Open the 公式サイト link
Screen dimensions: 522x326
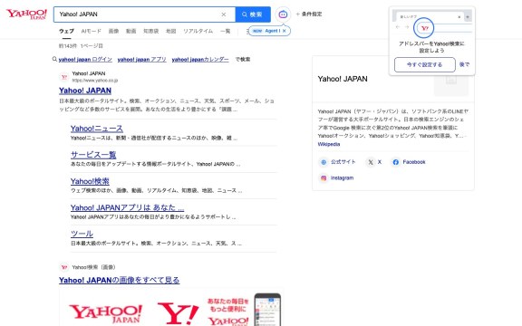pyautogui.click(x=343, y=162)
